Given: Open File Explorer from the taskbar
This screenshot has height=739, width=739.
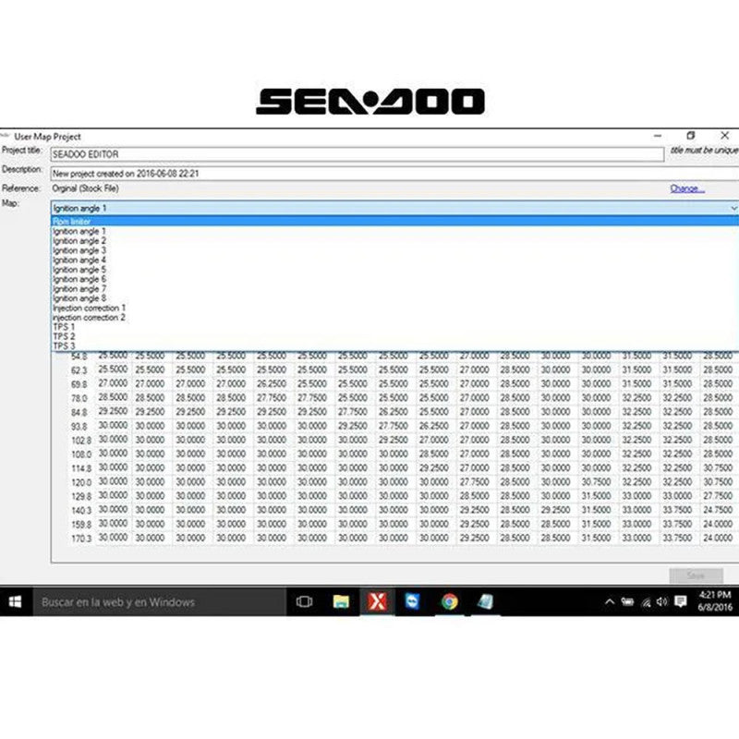Looking at the screenshot, I should [x=341, y=602].
